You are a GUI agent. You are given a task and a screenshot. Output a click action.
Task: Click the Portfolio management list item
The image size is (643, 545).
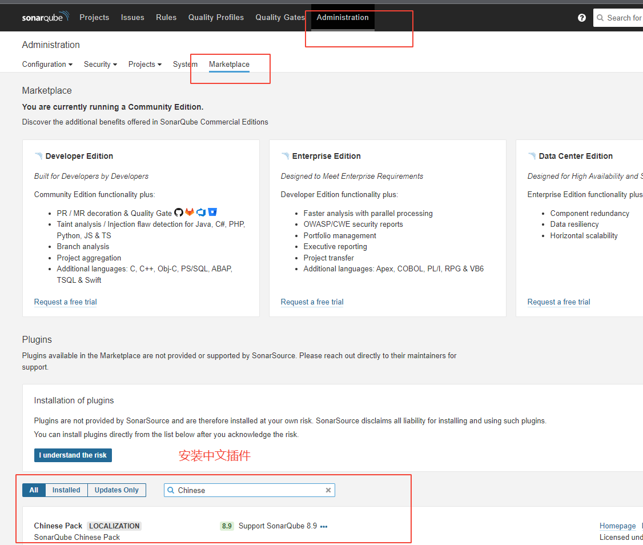(x=340, y=235)
